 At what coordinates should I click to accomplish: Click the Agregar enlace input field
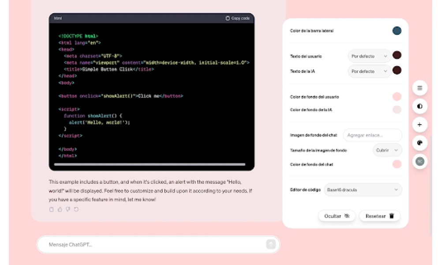[x=372, y=135]
